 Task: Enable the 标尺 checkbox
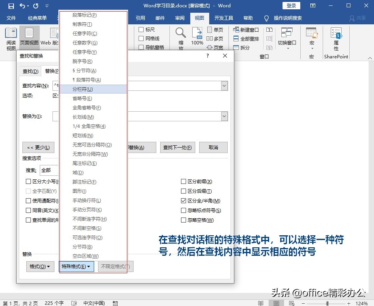(x=141, y=30)
